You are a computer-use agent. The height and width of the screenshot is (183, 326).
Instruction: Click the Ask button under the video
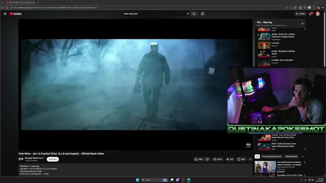click(x=229, y=159)
